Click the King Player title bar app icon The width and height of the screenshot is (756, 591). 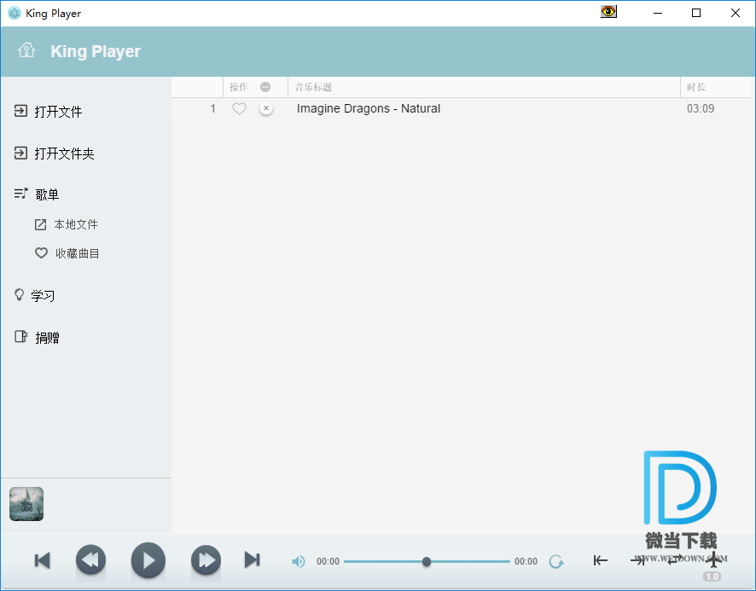(15, 13)
